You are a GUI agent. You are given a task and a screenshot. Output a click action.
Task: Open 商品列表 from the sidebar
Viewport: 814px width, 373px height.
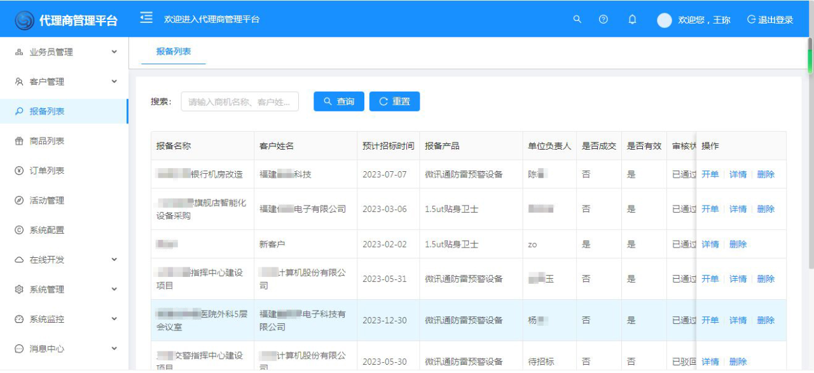(x=46, y=141)
